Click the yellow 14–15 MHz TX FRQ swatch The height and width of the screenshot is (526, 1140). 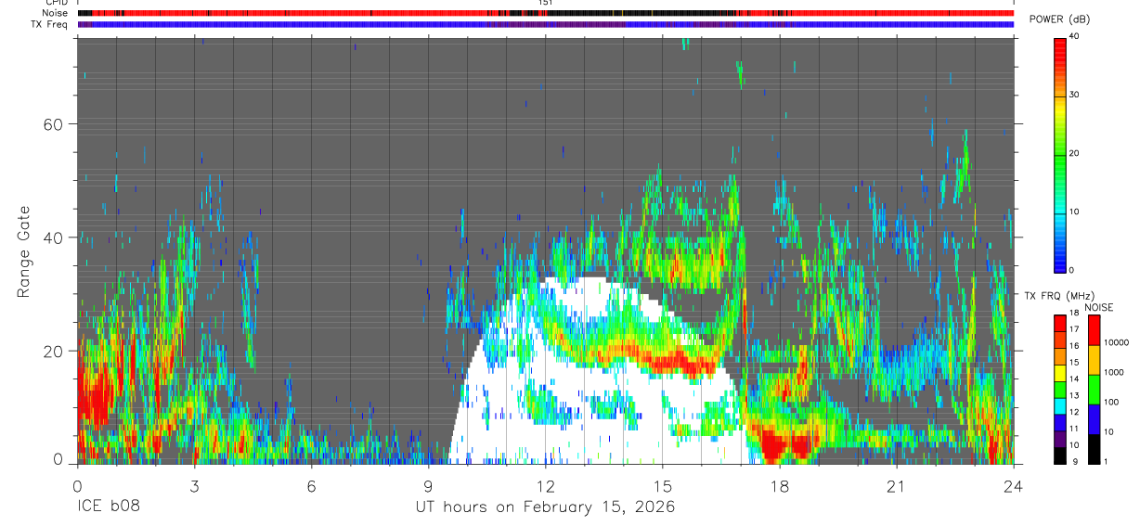pos(1060,373)
